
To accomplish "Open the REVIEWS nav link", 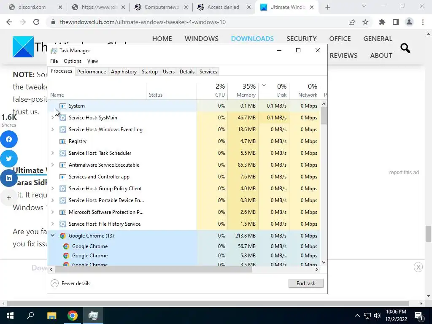I will [x=343, y=55].
